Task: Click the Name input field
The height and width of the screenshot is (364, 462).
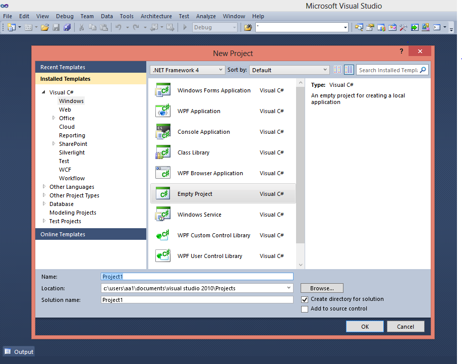Action: [x=197, y=276]
